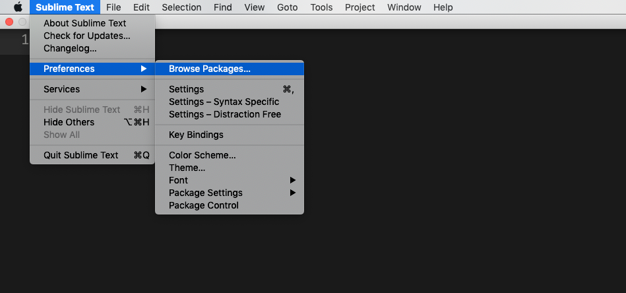Open the Selection menu
Image resolution: width=626 pixels, height=293 pixels.
tap(181, 7)
